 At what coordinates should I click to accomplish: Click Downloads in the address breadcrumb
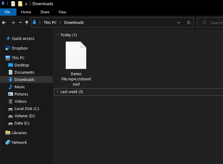click(x=74, y=23)
